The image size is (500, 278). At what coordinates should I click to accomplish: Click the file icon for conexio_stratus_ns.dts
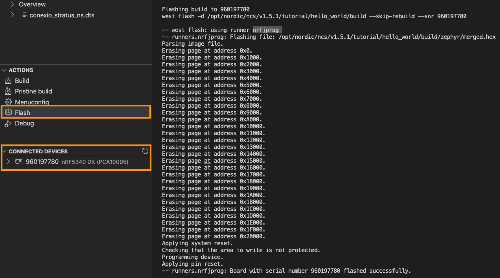[25, 15]
